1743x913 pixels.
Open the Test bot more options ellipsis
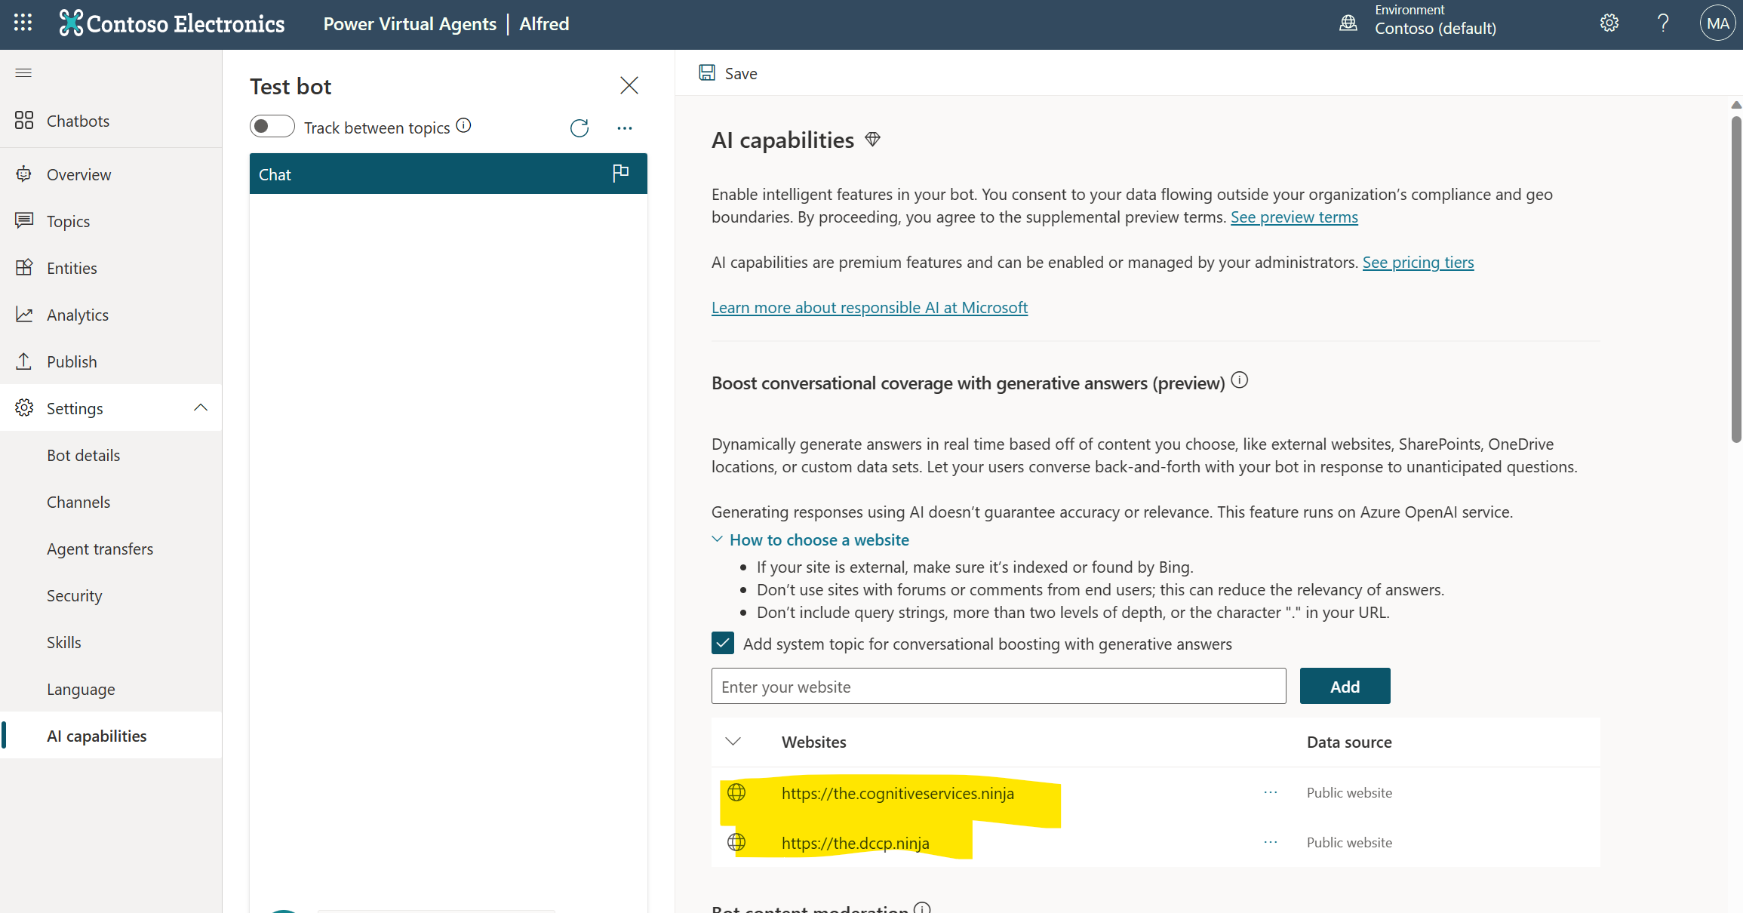tap(625, 128)
